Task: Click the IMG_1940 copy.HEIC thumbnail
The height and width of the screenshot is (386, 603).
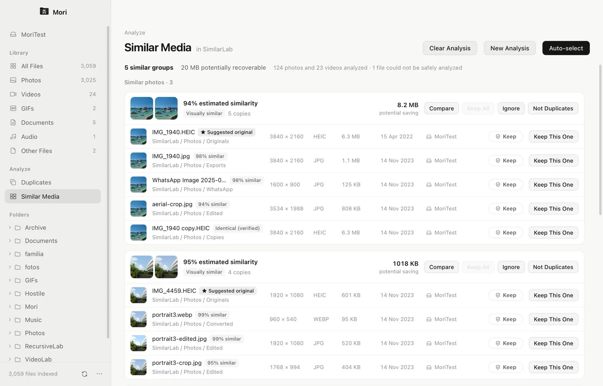Action: point(138,233)
